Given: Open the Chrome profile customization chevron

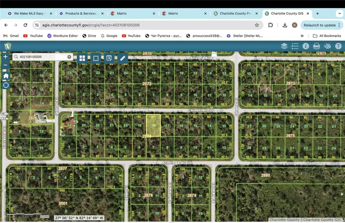Looking at the screenshot, I should click(339, 13).
